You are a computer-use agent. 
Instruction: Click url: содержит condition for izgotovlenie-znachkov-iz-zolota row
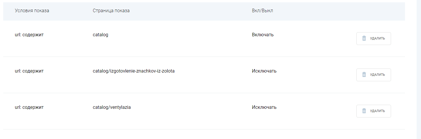click(x=29, y=71)
